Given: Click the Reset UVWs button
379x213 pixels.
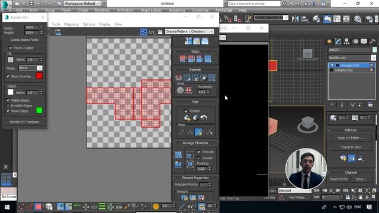Looking at the screenshot, I should coord(338,179).
